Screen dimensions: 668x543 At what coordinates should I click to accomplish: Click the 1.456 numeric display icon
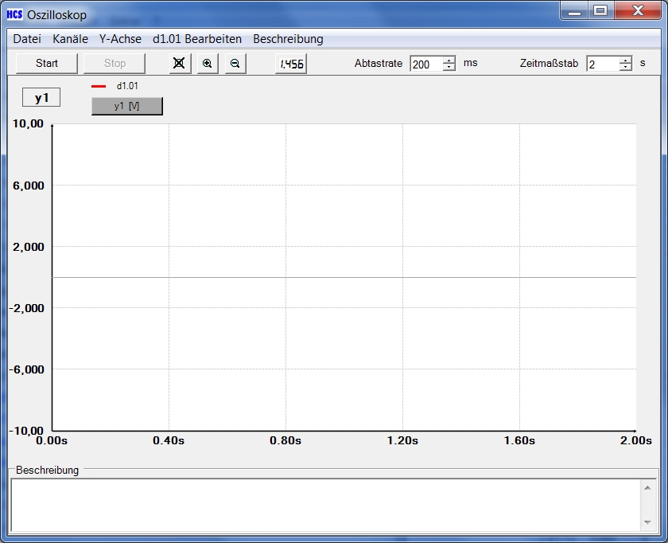pyautogui.click(x=289, y=63)
